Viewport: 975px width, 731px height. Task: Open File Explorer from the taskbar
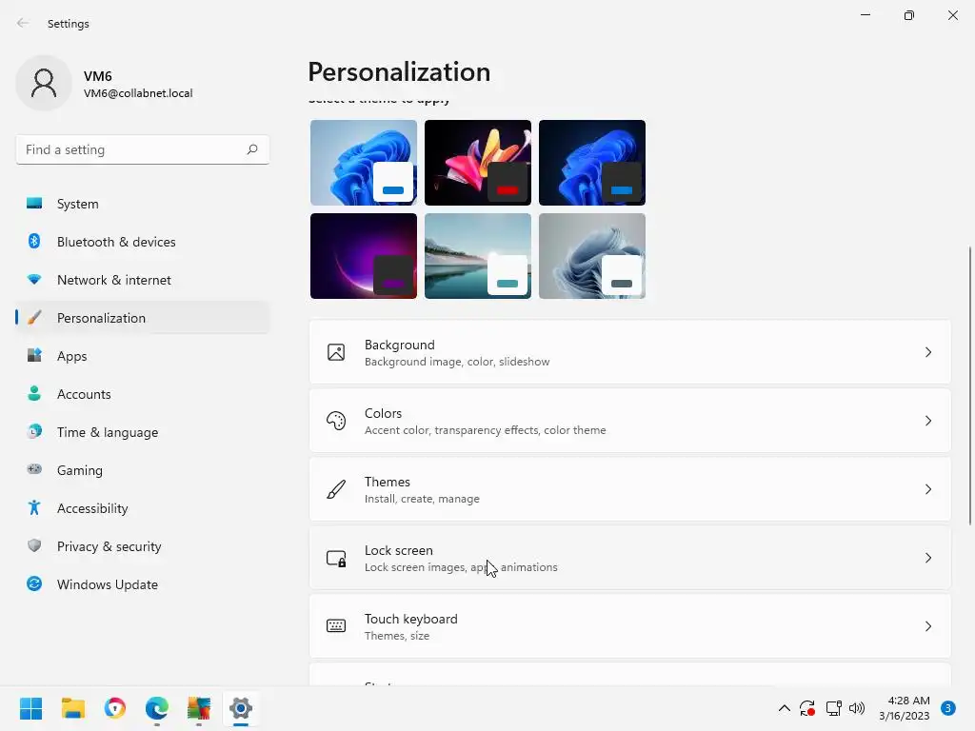tap(72, 708)
